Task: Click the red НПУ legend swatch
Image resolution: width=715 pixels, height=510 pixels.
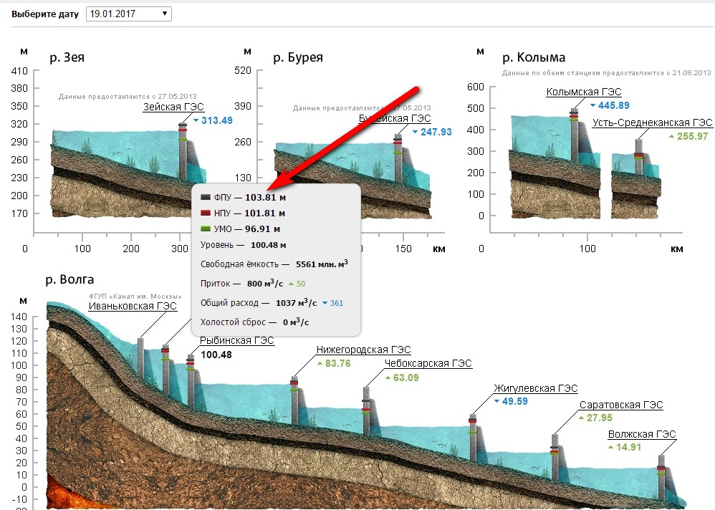Action: pos(206,213)
